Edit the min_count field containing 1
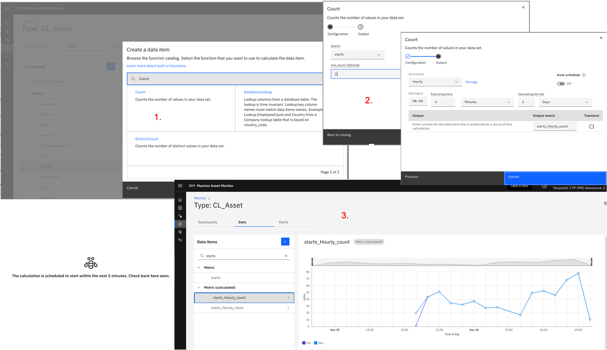Viewport: 607px width, 350px height. point(365,73)
